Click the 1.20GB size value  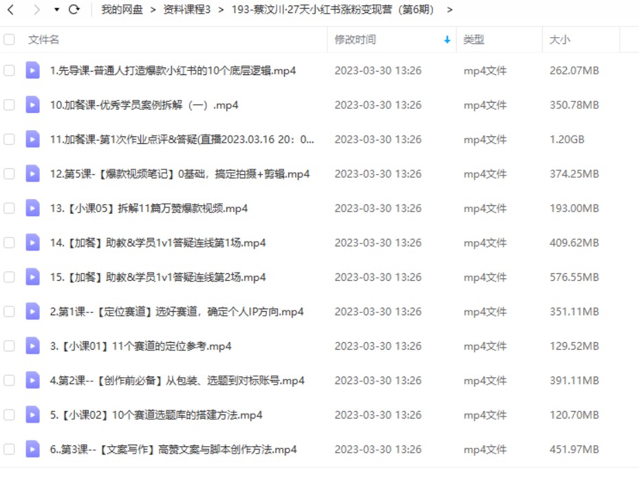[567, 140]
